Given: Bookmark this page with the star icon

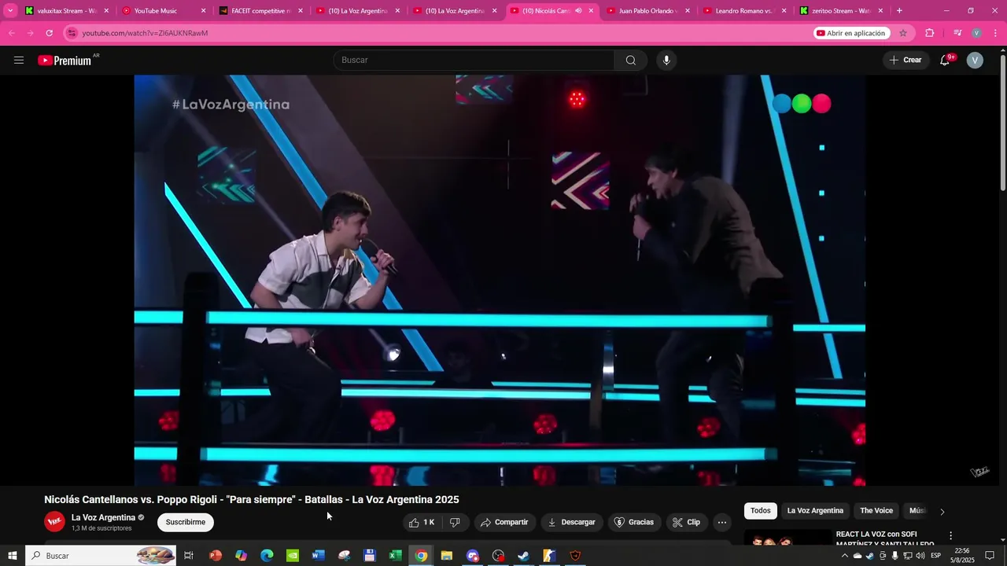Looking at the screenshot, I should click(903, 33).
